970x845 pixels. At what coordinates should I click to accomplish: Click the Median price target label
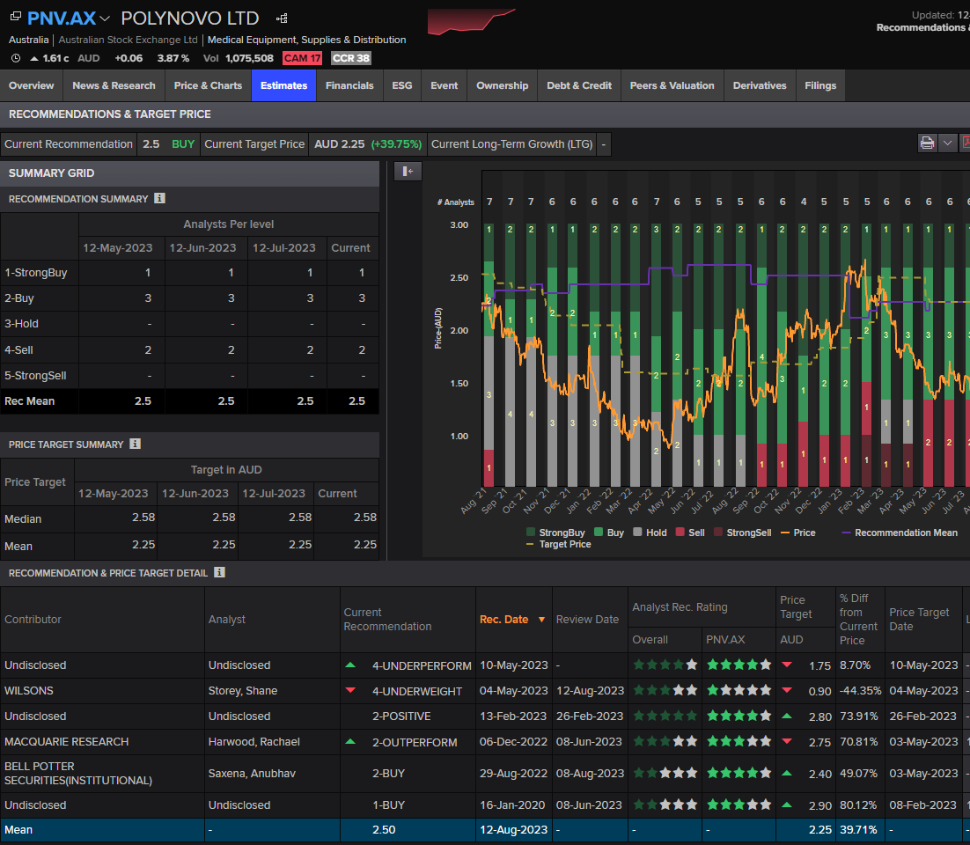[x=23, y=519]
